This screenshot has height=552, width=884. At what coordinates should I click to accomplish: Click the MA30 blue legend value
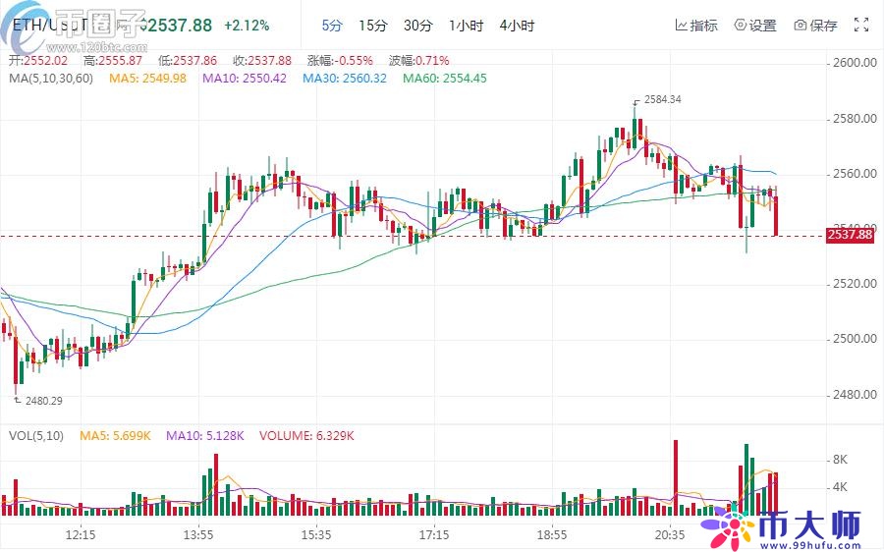coord(345,78)
